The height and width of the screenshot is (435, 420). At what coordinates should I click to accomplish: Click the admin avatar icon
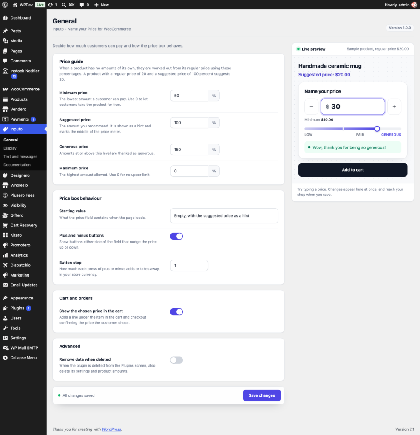coord(414,5)
